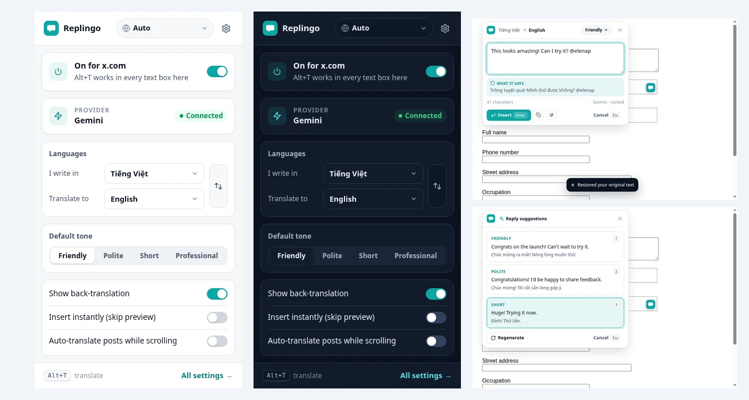Expand Auto language dropdown in light panel
749x400 pixels.
click(x=165, y=28)
